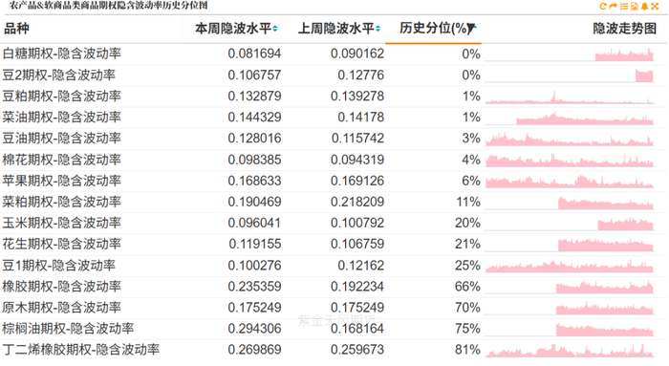
Task: Open sparkline chart for 菜油期权 row
Action: pyautogui.click(x=570, y=118)
